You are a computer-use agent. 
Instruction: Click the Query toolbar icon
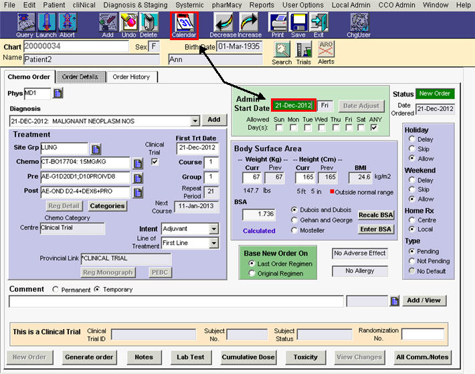point(25,22)
